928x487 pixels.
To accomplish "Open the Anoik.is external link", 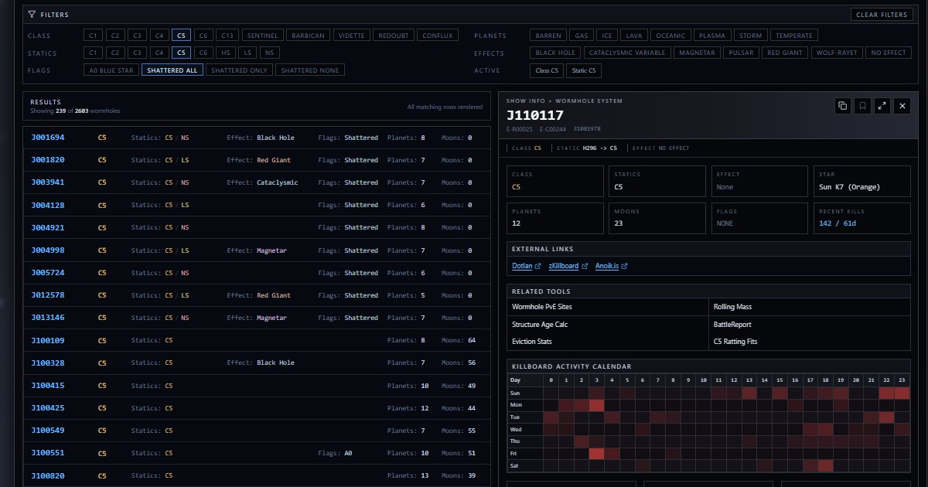I will pyautogui.click(x=611, y=266).
